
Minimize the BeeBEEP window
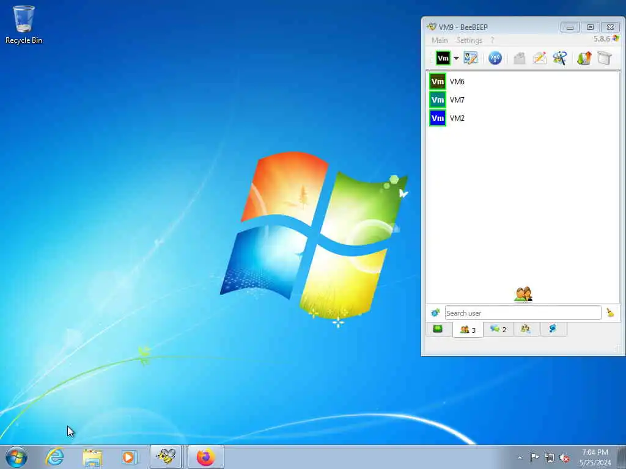pyautogui.click(x=570, y=27)
